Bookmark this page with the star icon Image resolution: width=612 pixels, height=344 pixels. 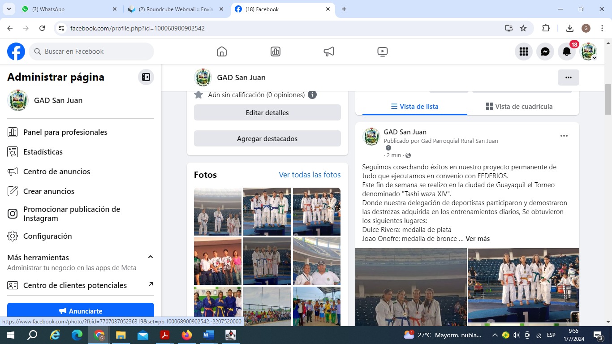tap(523, 28)
